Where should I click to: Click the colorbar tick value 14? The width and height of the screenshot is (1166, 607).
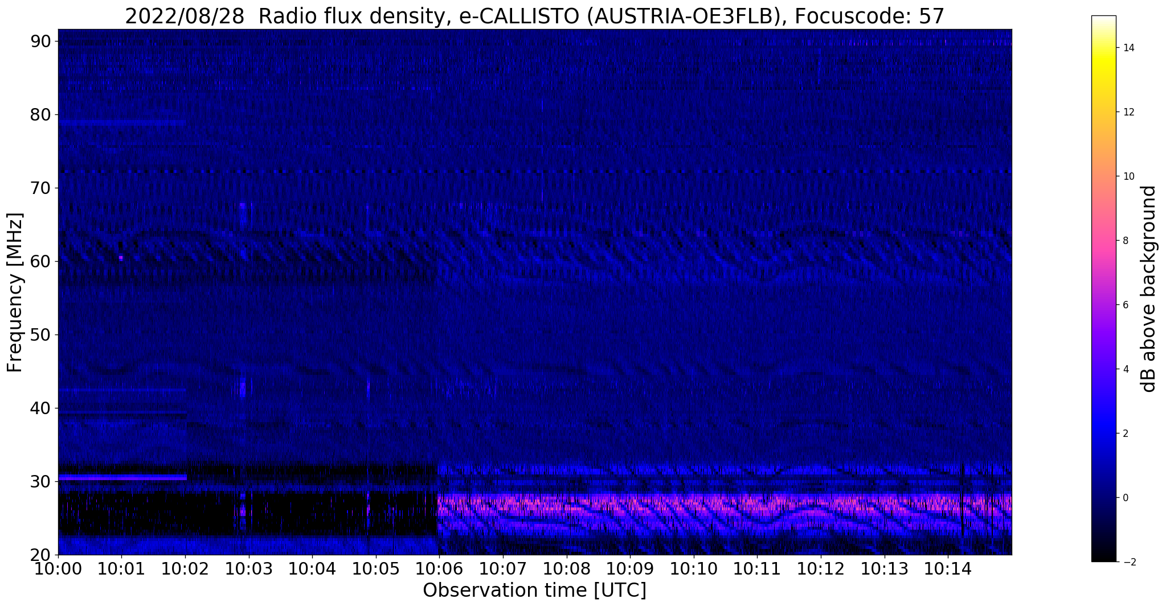pos(1128,48)
